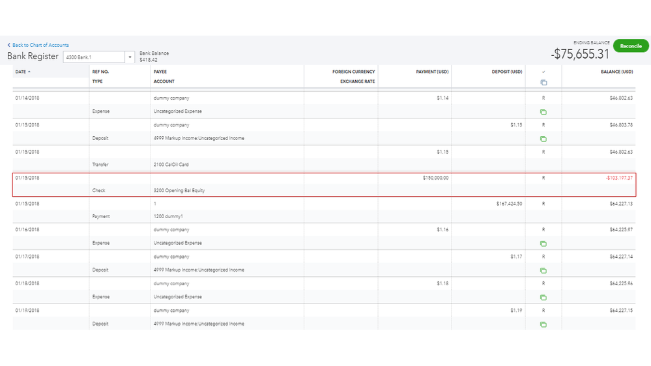Click green match icon for 01/18/2018 expense
Screen dimensions: 651x366
pos(543,298)
